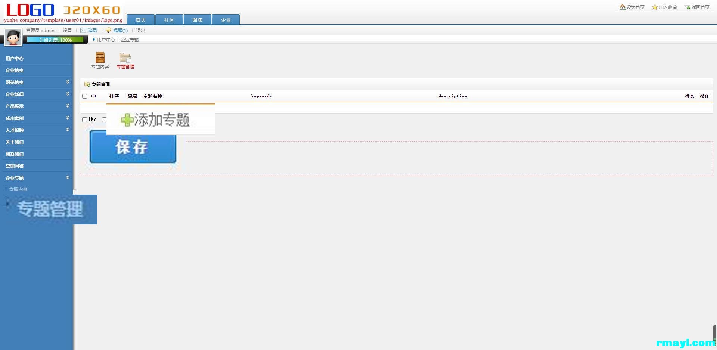Click the 状态 column header

pos(690,96)
